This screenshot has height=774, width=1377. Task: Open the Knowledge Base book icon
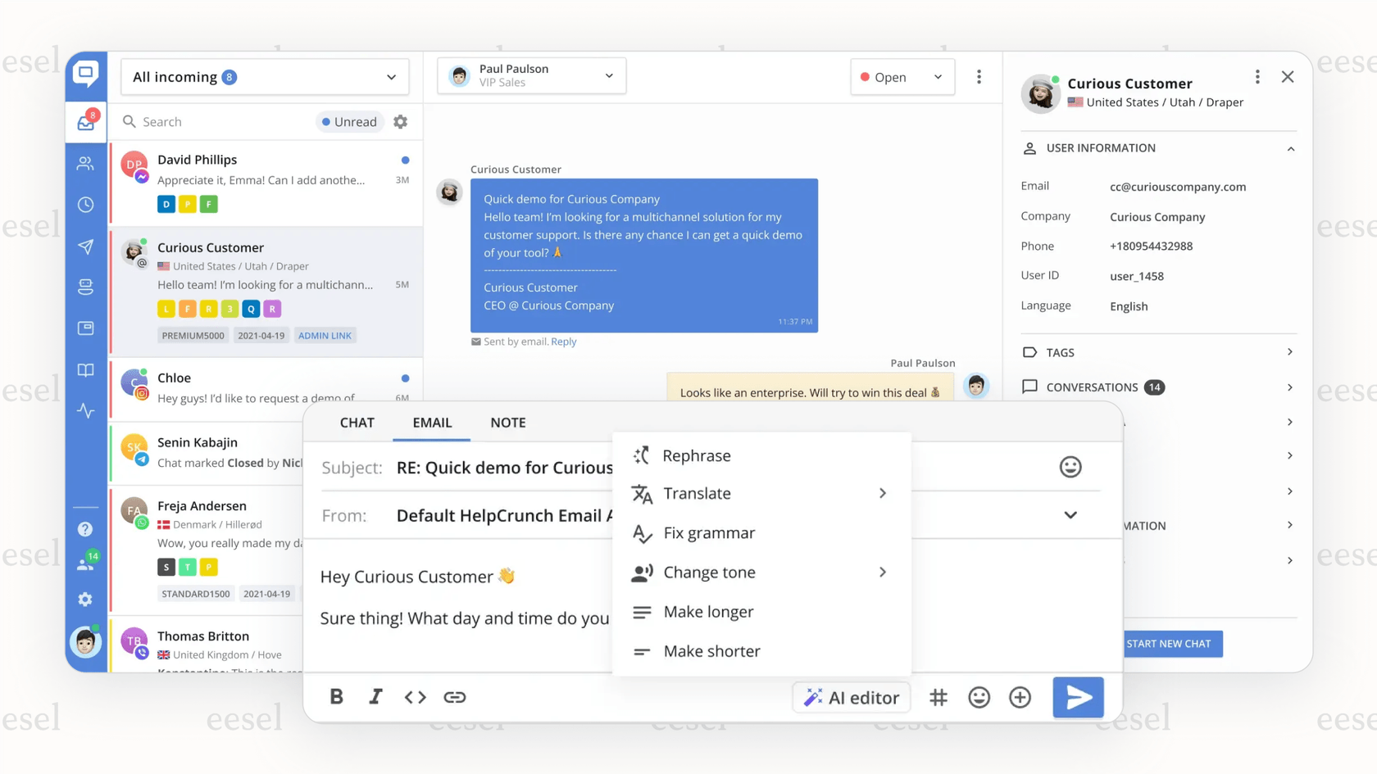[85, 370]
